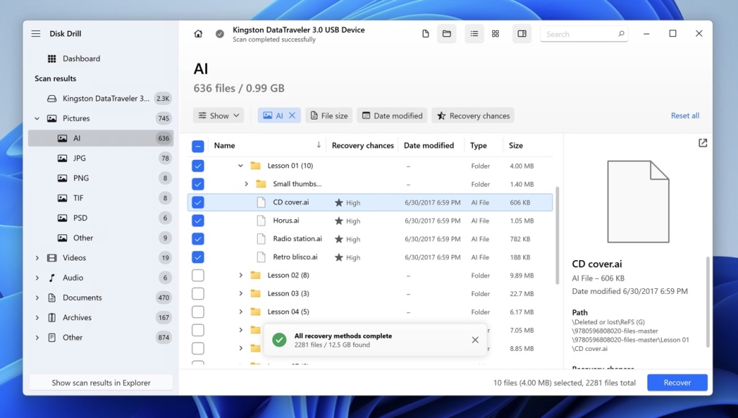738x418 pixels.
Task: Select the Lesson 02 folder checkbox
Action: click(197, 275)
